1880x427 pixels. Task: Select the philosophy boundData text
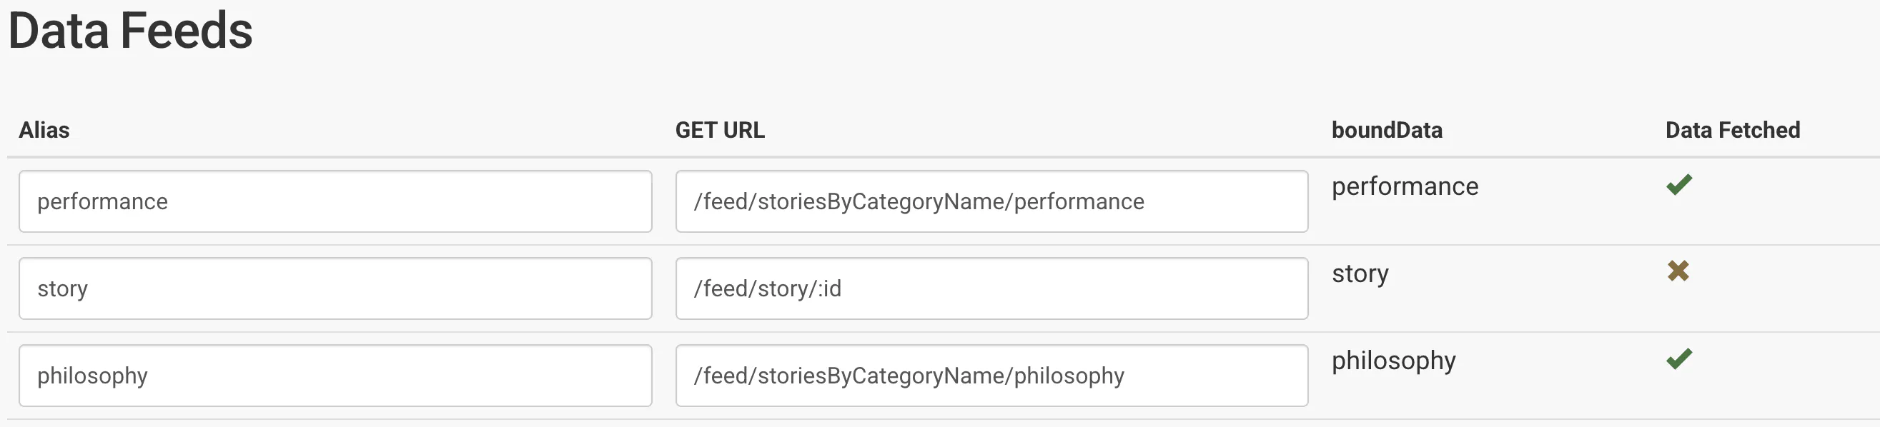point(1393,361)
